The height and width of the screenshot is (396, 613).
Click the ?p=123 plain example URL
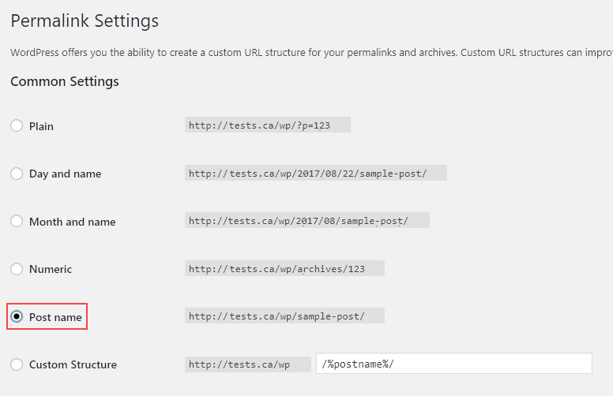268,125
